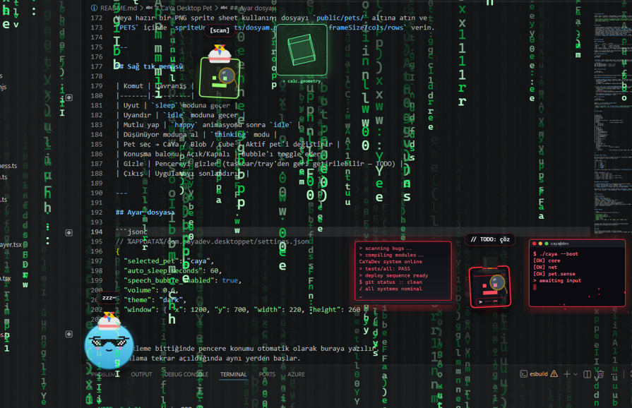Click line number 194 in the gutter

[96, 232]
